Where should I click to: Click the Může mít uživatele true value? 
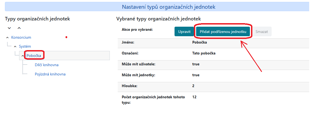pos(196,64)
